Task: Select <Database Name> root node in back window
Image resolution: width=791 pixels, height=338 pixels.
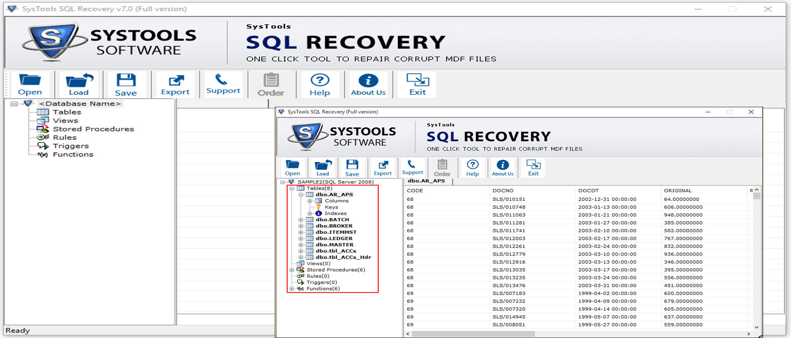Action: (x=80, y=104)
